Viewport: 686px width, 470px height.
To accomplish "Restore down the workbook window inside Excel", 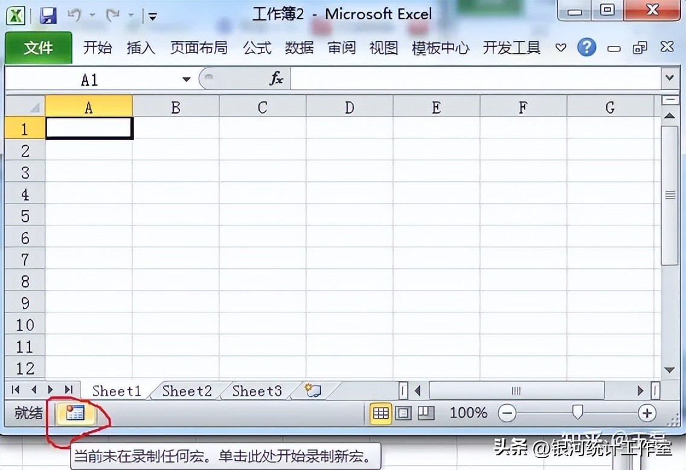I will coord(640,47).
